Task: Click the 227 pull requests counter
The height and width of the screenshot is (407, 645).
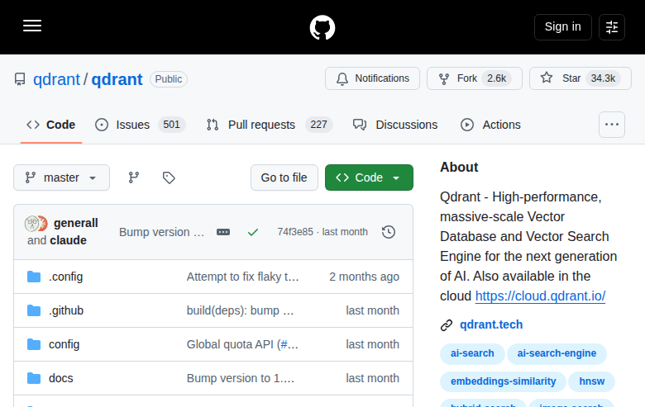Action: tap(319, 125)
